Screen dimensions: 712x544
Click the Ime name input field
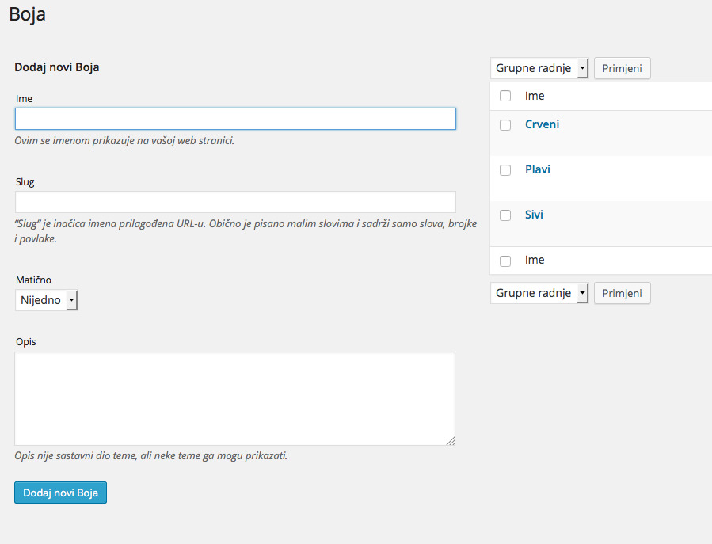tap(235, 119)
